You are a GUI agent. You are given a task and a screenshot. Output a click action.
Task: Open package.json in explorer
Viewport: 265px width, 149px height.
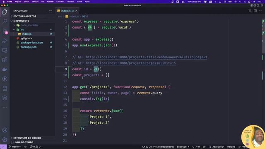coord(29,47)
